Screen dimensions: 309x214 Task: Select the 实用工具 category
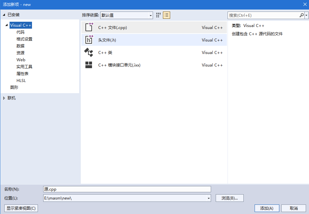[x=24, y=67]
